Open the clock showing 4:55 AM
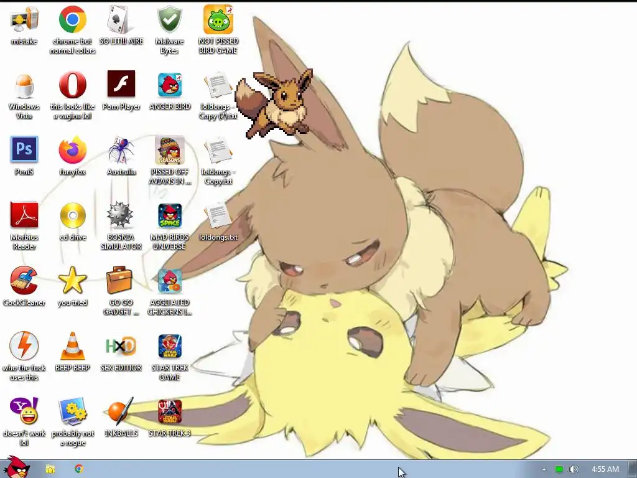 click(x=605, y=469)
